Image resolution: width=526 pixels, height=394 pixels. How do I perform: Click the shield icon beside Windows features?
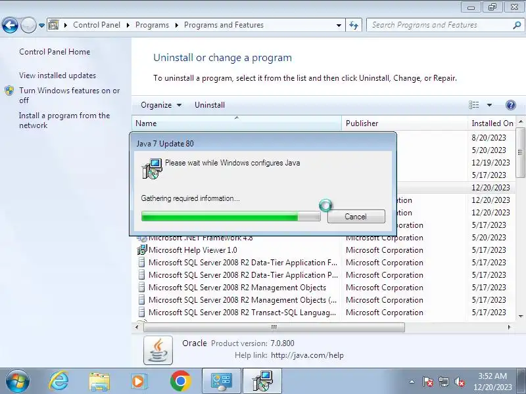9,91
